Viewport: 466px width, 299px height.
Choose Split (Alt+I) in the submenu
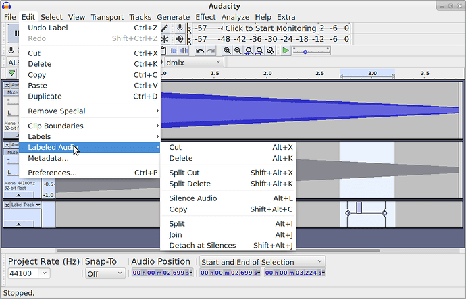tap(228, 224)
